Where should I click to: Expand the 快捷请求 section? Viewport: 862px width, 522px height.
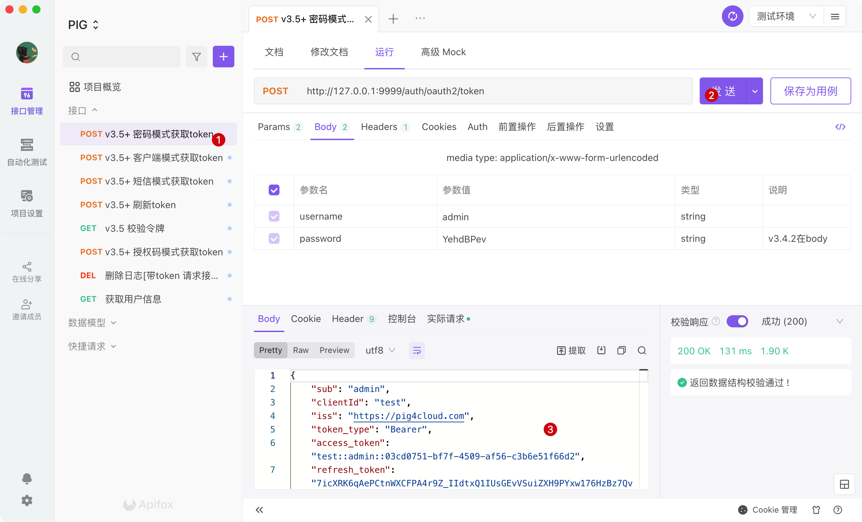(92, 346)
